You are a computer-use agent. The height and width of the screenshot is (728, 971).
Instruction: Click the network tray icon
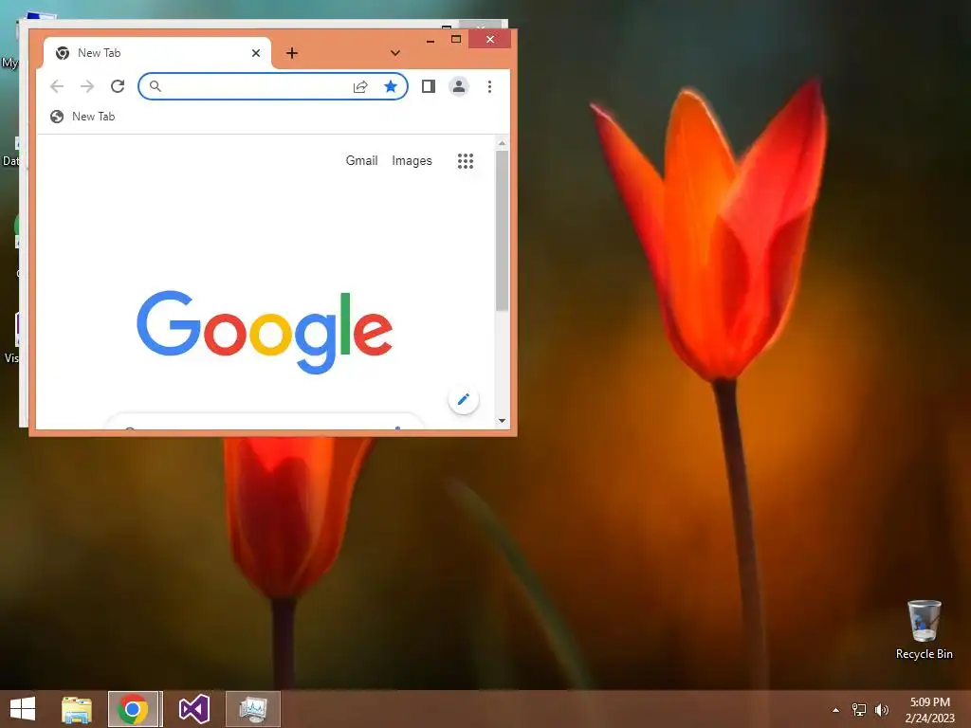point(859,710)
